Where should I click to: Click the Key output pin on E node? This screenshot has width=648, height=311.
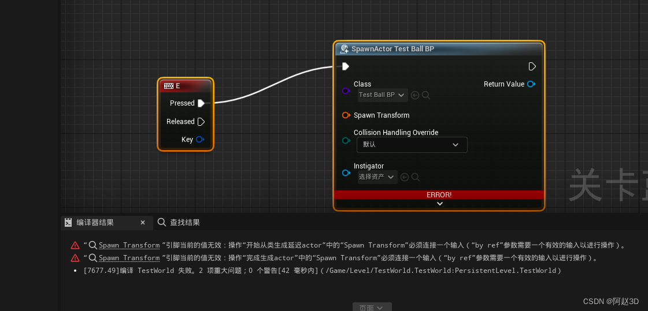point(200,140)
